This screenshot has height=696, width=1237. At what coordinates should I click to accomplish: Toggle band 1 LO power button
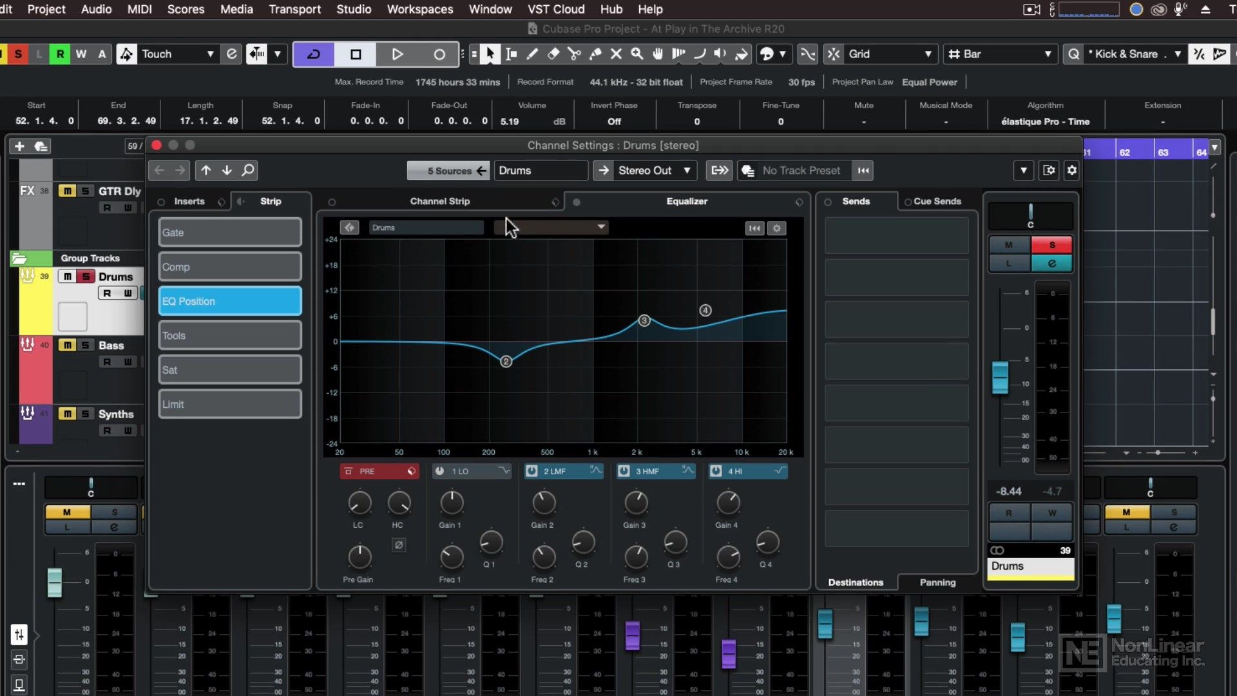point(439,471)
